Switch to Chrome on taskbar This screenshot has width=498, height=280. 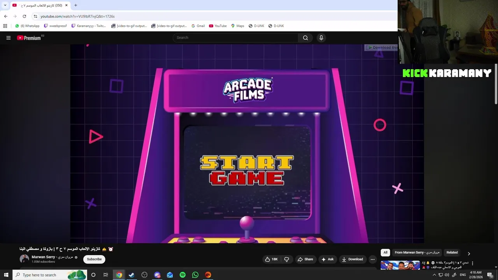click(119, 275)
